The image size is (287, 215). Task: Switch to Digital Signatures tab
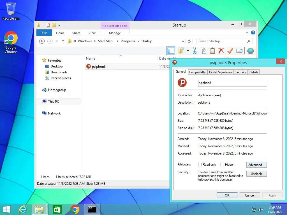(x=220, y=72)
